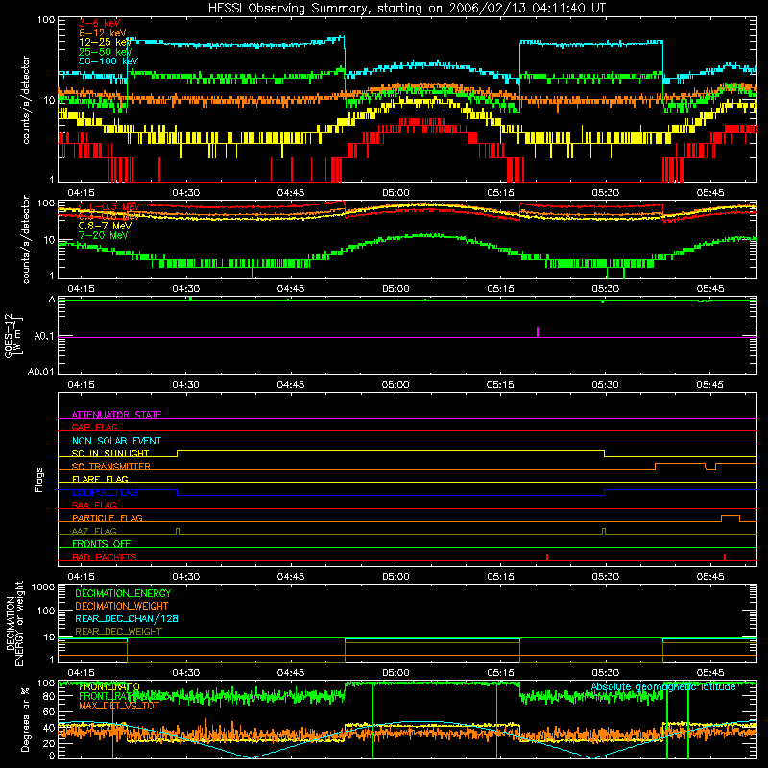Click the GAP_FLAG label
The width and height of the screenshot is (768, 768).
click(x=94, y=427)
